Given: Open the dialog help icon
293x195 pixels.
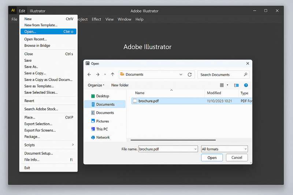Looking at the screenshot, I should [246, 85].
